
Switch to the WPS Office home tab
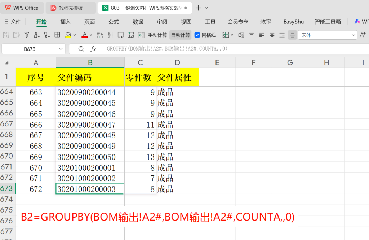[x=22, y=8]
